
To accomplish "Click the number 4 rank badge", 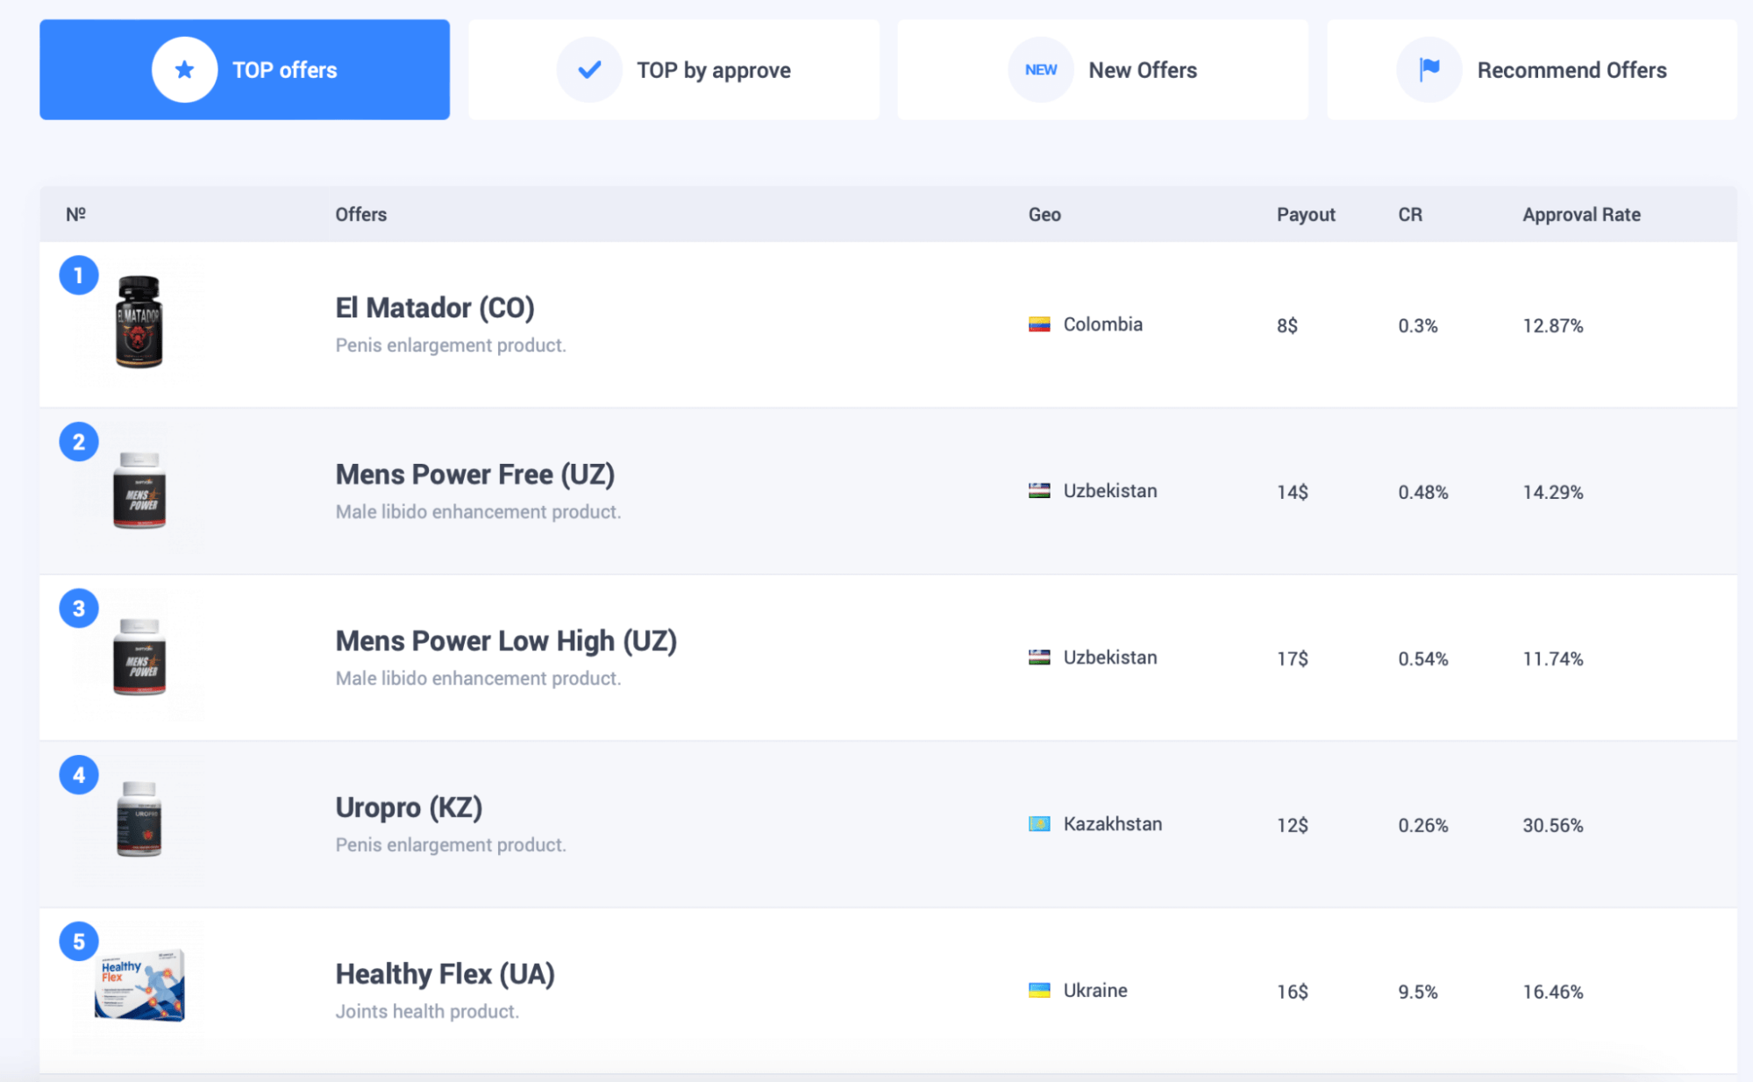I will pos(79,775).
